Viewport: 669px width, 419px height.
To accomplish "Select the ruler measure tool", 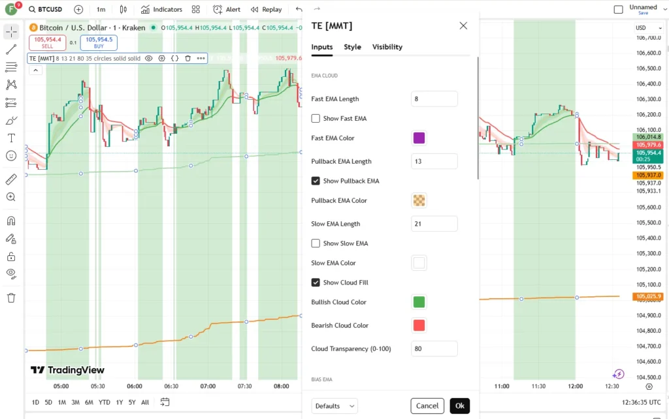I will point(12,179).
